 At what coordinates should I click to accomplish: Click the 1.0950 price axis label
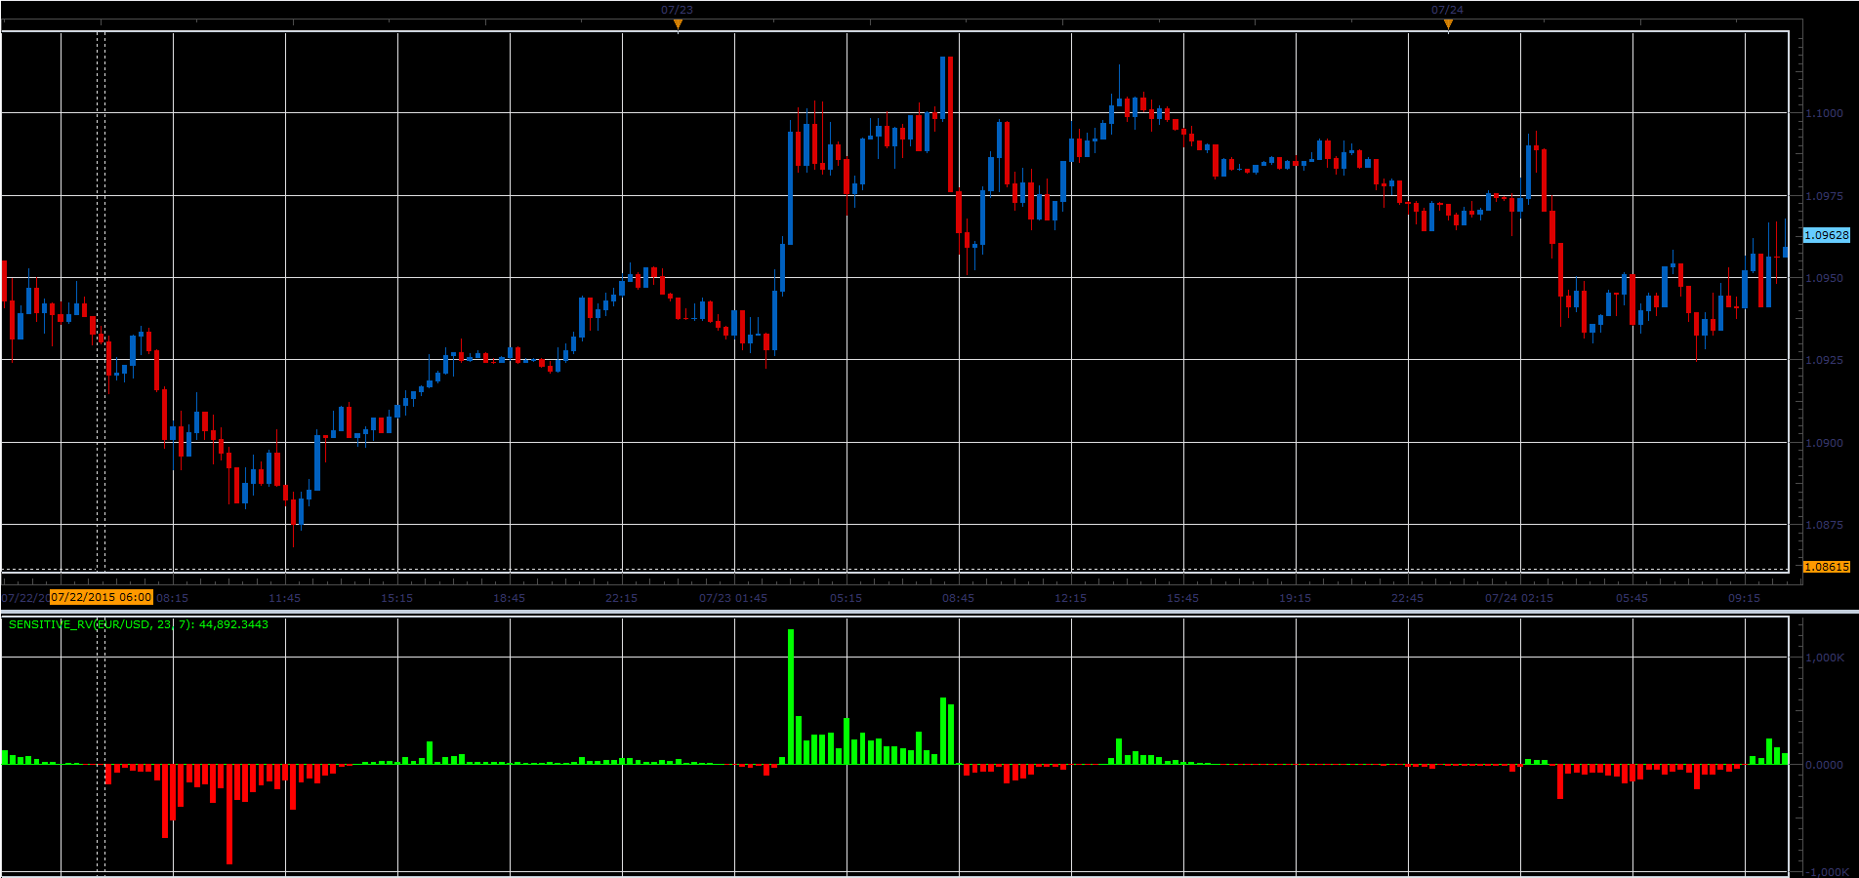pos(1824,278)
